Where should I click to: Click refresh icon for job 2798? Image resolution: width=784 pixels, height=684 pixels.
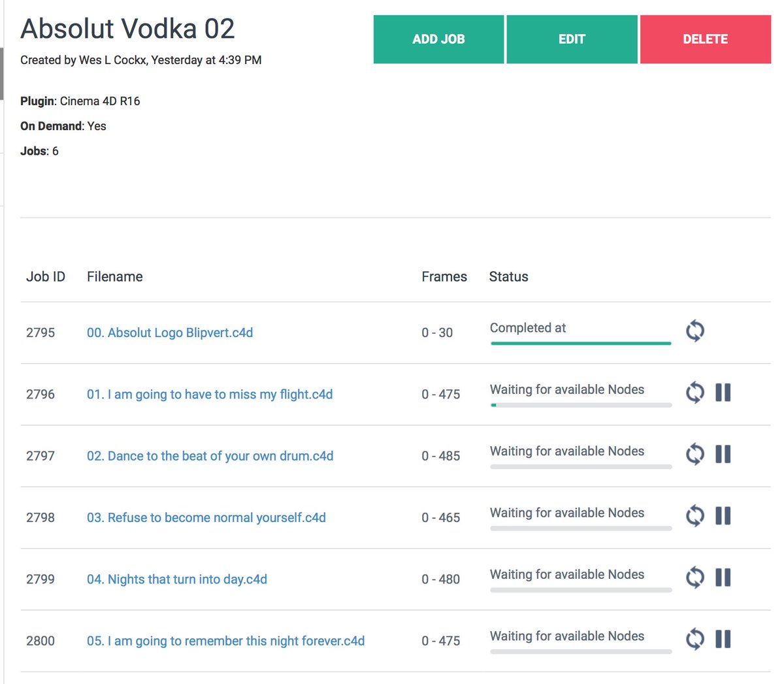pos(695,516)
